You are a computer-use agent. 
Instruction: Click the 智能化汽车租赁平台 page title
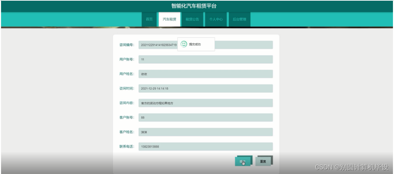coord(194,6)
